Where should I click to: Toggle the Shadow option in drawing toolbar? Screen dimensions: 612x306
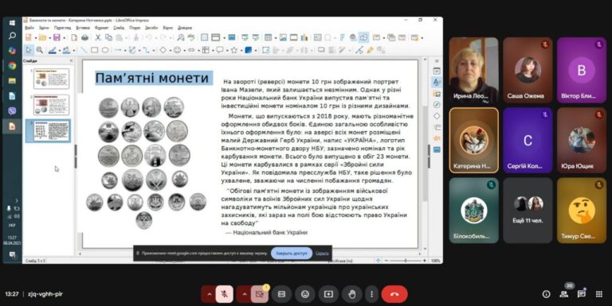pos(321,50)
